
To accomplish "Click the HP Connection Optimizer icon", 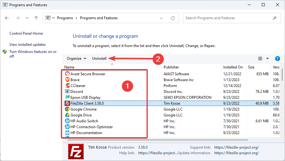I will 67,127.
